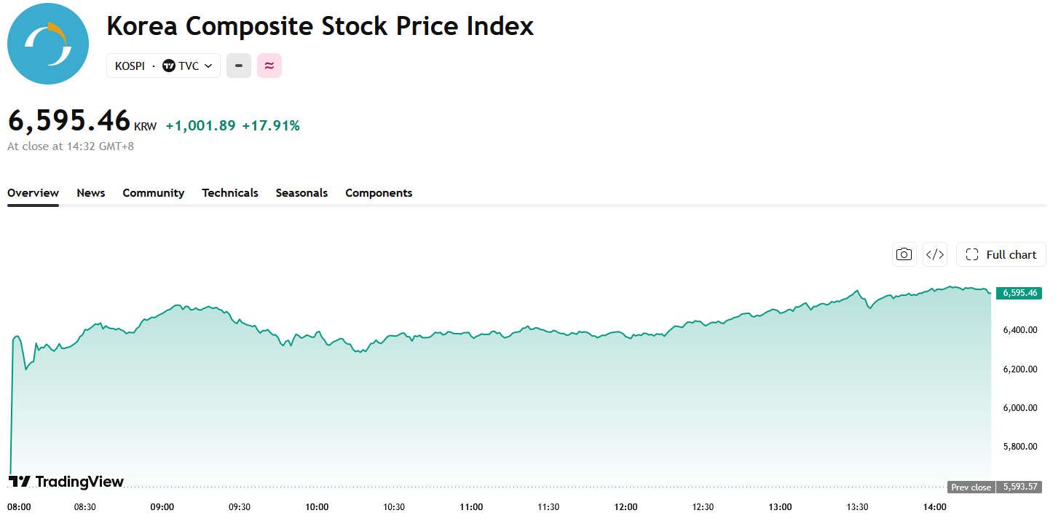
Task: Take a chart snapshot with camera icon
Action: click(904, 254)
